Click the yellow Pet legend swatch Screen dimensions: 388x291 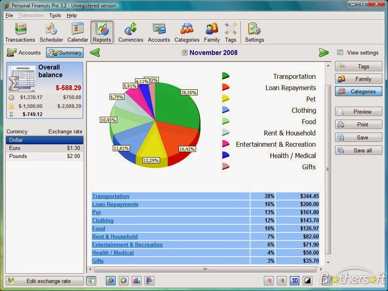(x=226, y=99)
